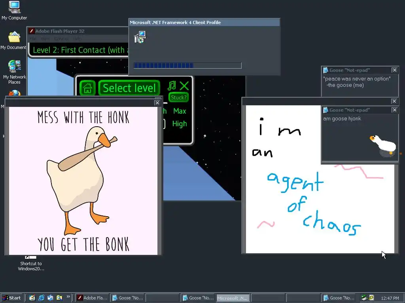Open the My Documents desktop folder icon
Viewport: 405px width, 303px height.
pos(14,40)
